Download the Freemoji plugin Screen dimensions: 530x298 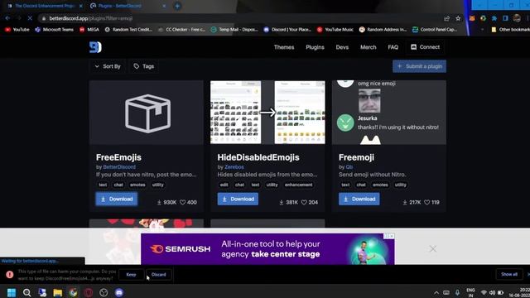pos(359,199)
